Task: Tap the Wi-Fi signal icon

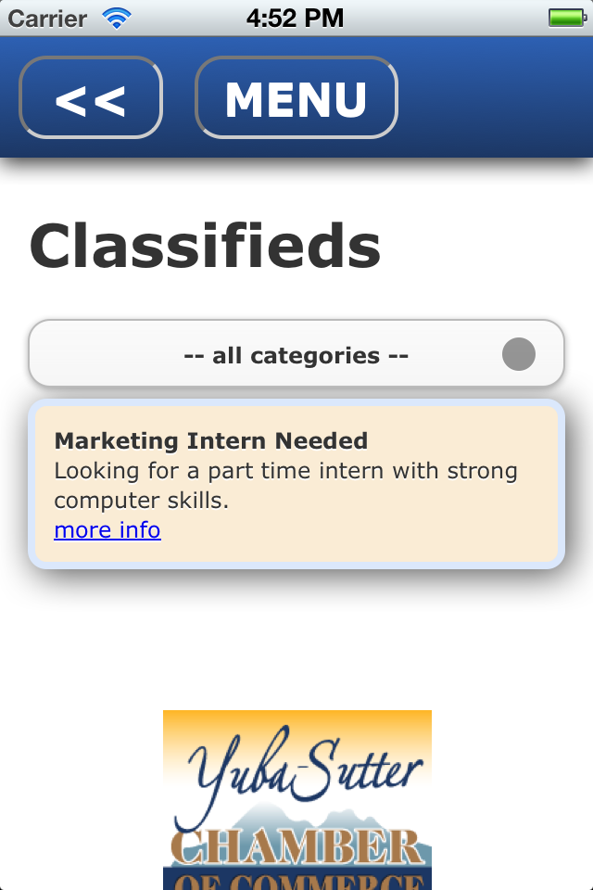Action: click(x=118, y=18)
